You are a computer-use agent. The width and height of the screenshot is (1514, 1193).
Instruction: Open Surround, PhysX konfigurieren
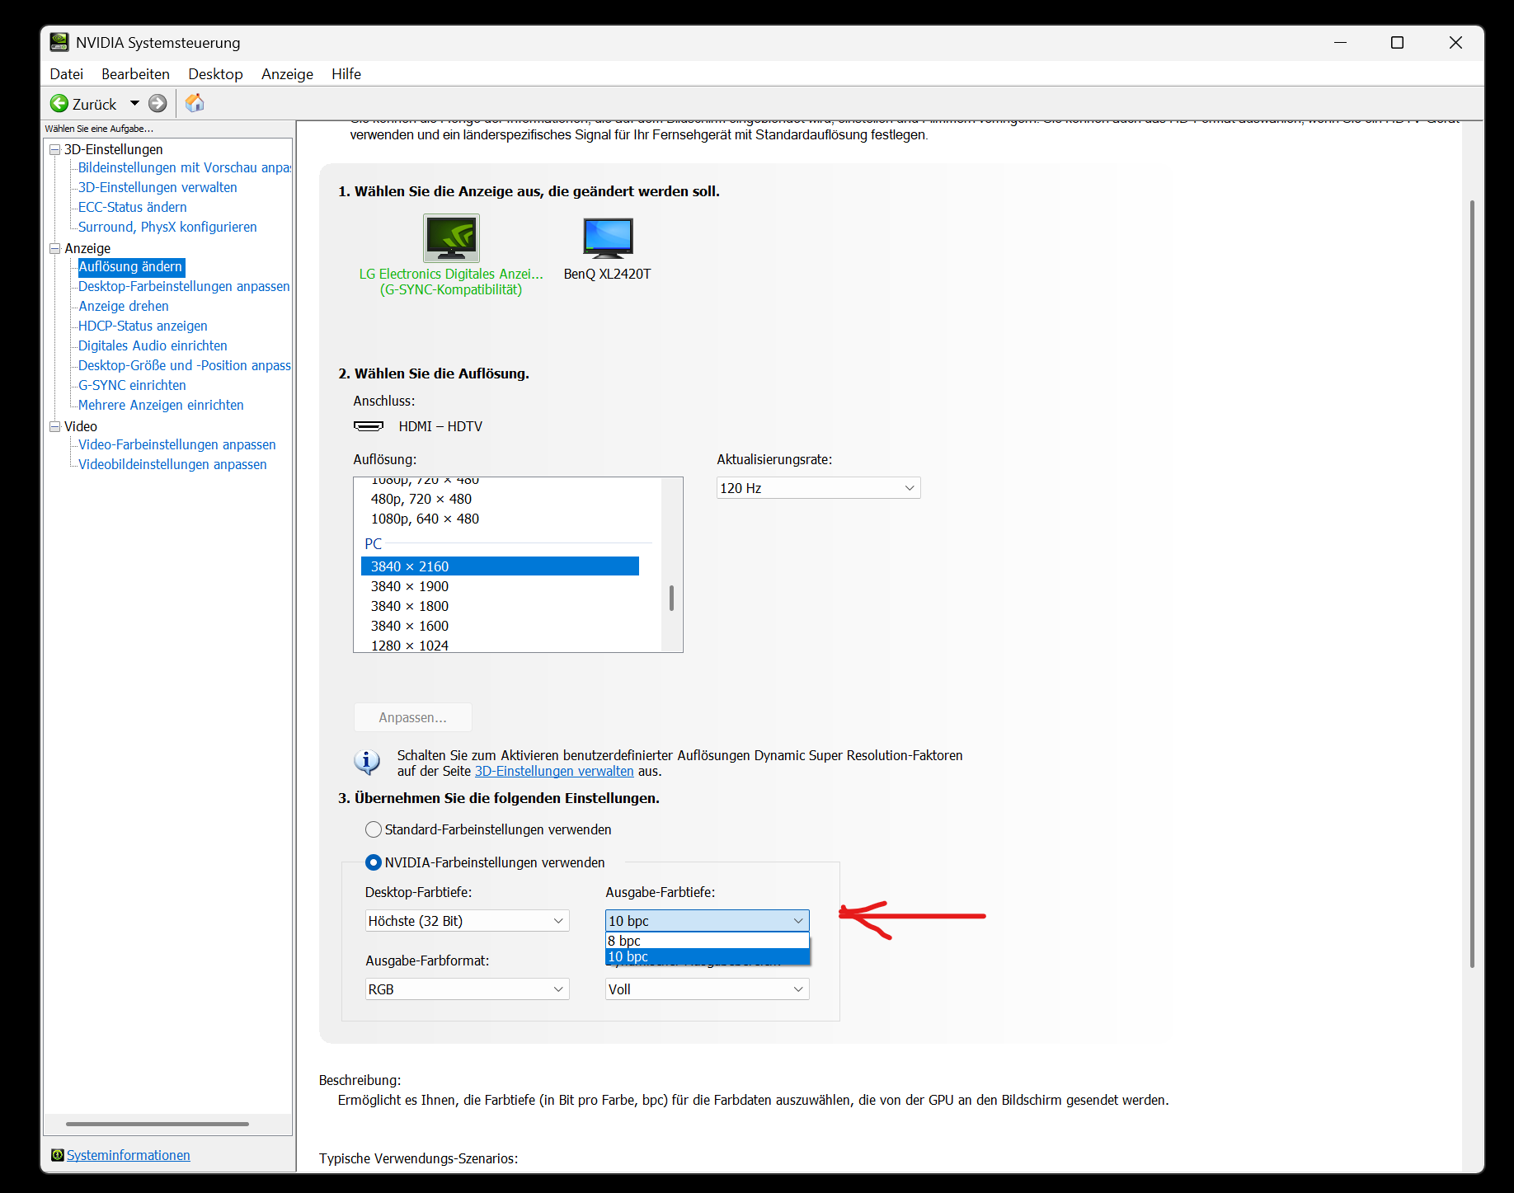[x=167, y=227]
